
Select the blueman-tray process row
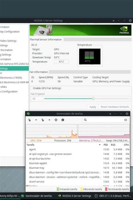click(78, 168)
